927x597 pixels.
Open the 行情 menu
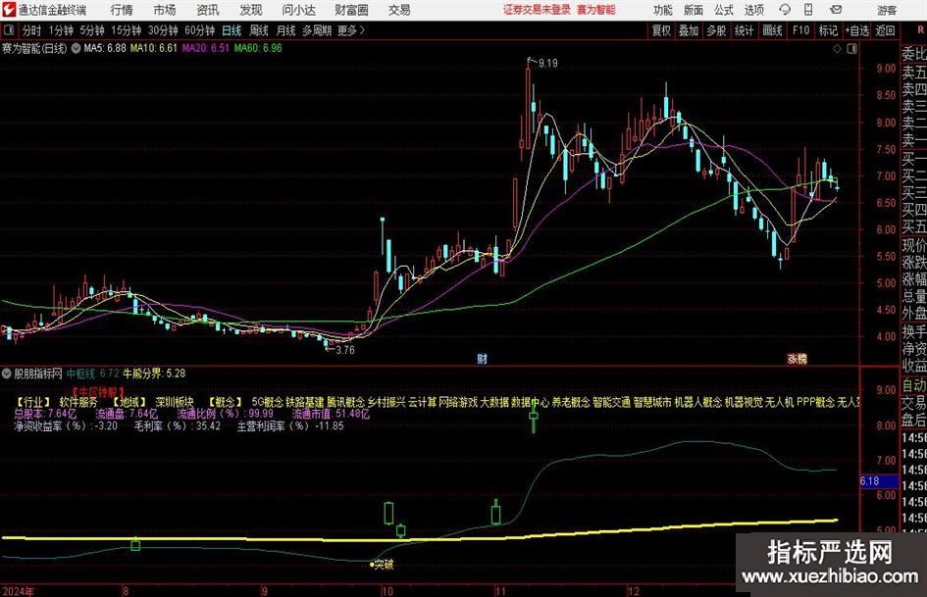(122, 10)
